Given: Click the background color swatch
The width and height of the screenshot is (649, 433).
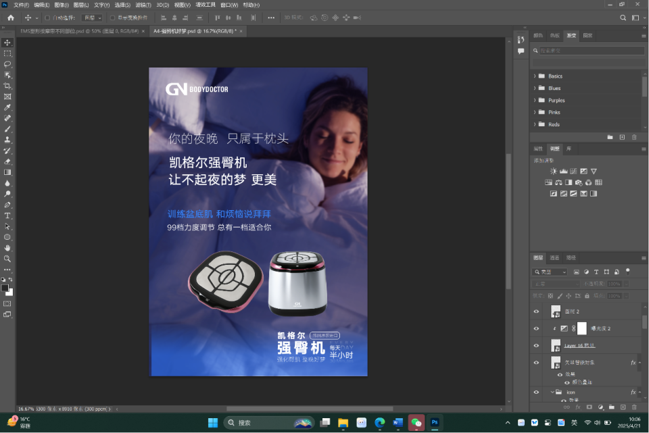Looking at the screenshot, I should pyautogui.click(x=10, y=293).
